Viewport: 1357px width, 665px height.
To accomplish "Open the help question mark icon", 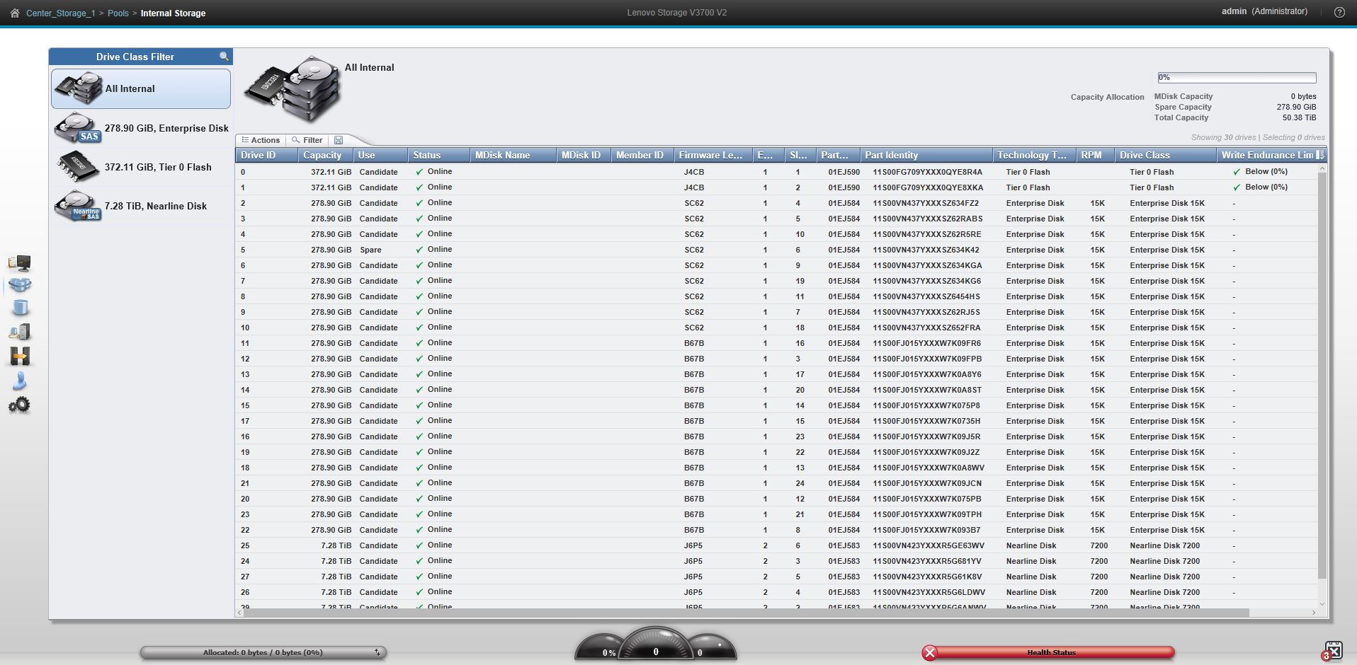I will (1339, 12).
